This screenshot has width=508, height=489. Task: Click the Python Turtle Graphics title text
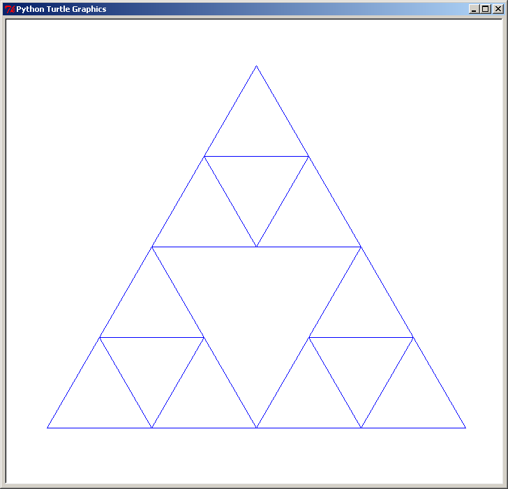click(x=61, y=9)
